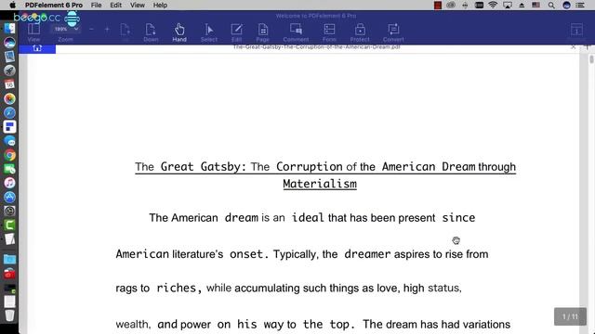
Task: Click the far-right toolbar panel icon
Action: pos(576,31)
